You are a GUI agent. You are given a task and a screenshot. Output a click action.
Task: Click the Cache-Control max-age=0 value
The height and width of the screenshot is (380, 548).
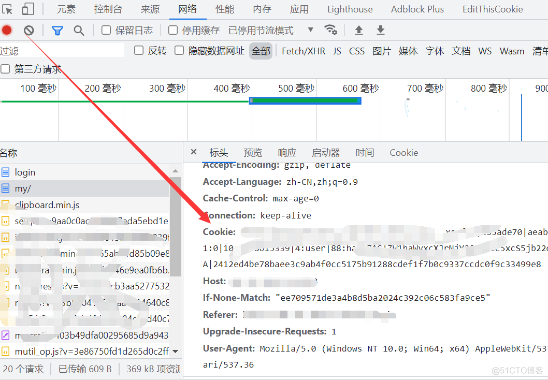click(295, 199)
